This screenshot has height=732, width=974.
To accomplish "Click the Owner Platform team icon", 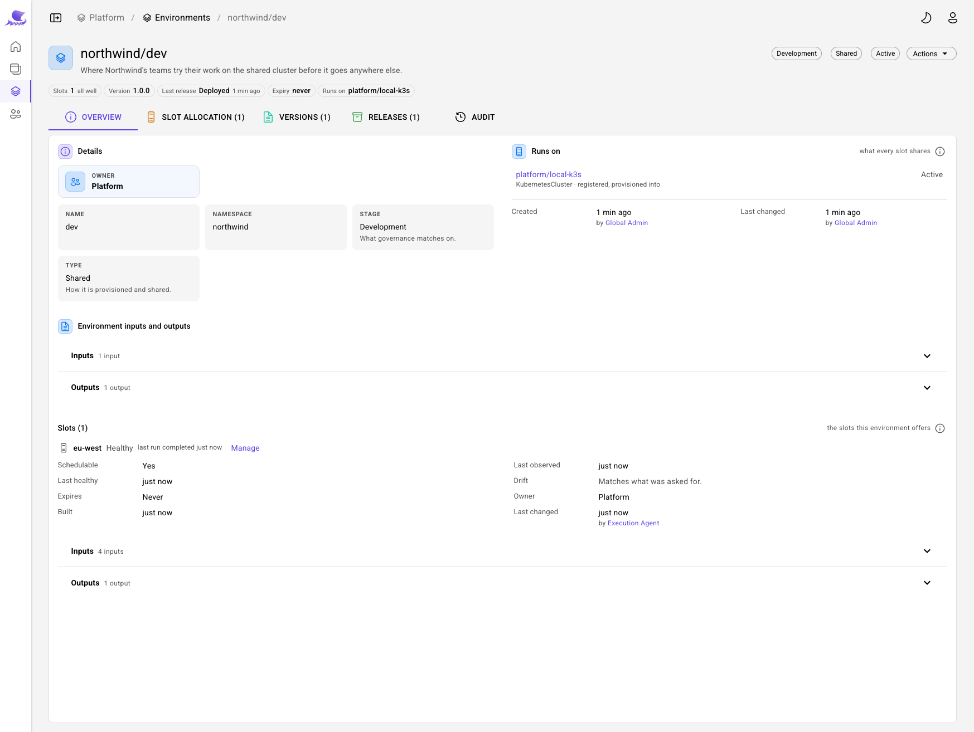I will click(75, 182).
